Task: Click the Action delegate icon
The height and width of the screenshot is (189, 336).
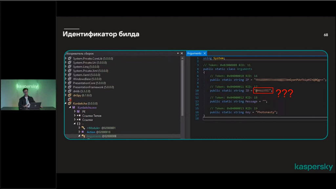Action: pos(83,132)
